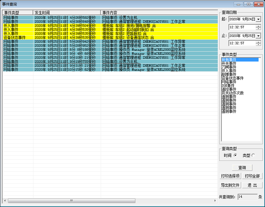Select the row timed 4分26秒582毫秒
265x207 pixels.
coord(110,18)
